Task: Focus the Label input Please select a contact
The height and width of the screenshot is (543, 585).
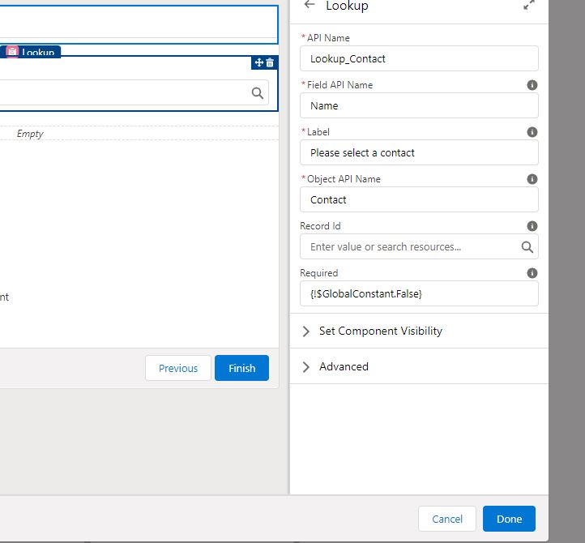Action: pyautogui.click(x=419, y=152)
